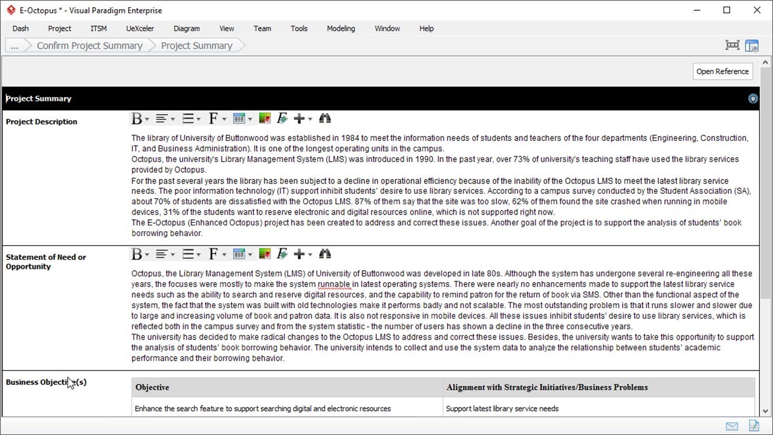The width and height of the screenshot is (773, 435).
Task: Go to Confirm Project Summary breadcrumb
Action: pyautogui.click(x=89, y=45)
